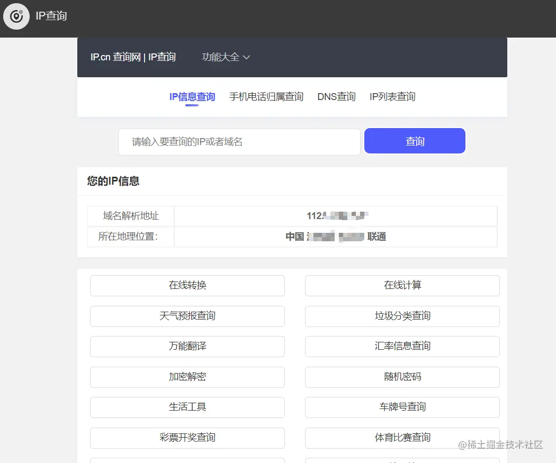
Task: Open 汇率信息查询
Action: [x=402, y=347]
